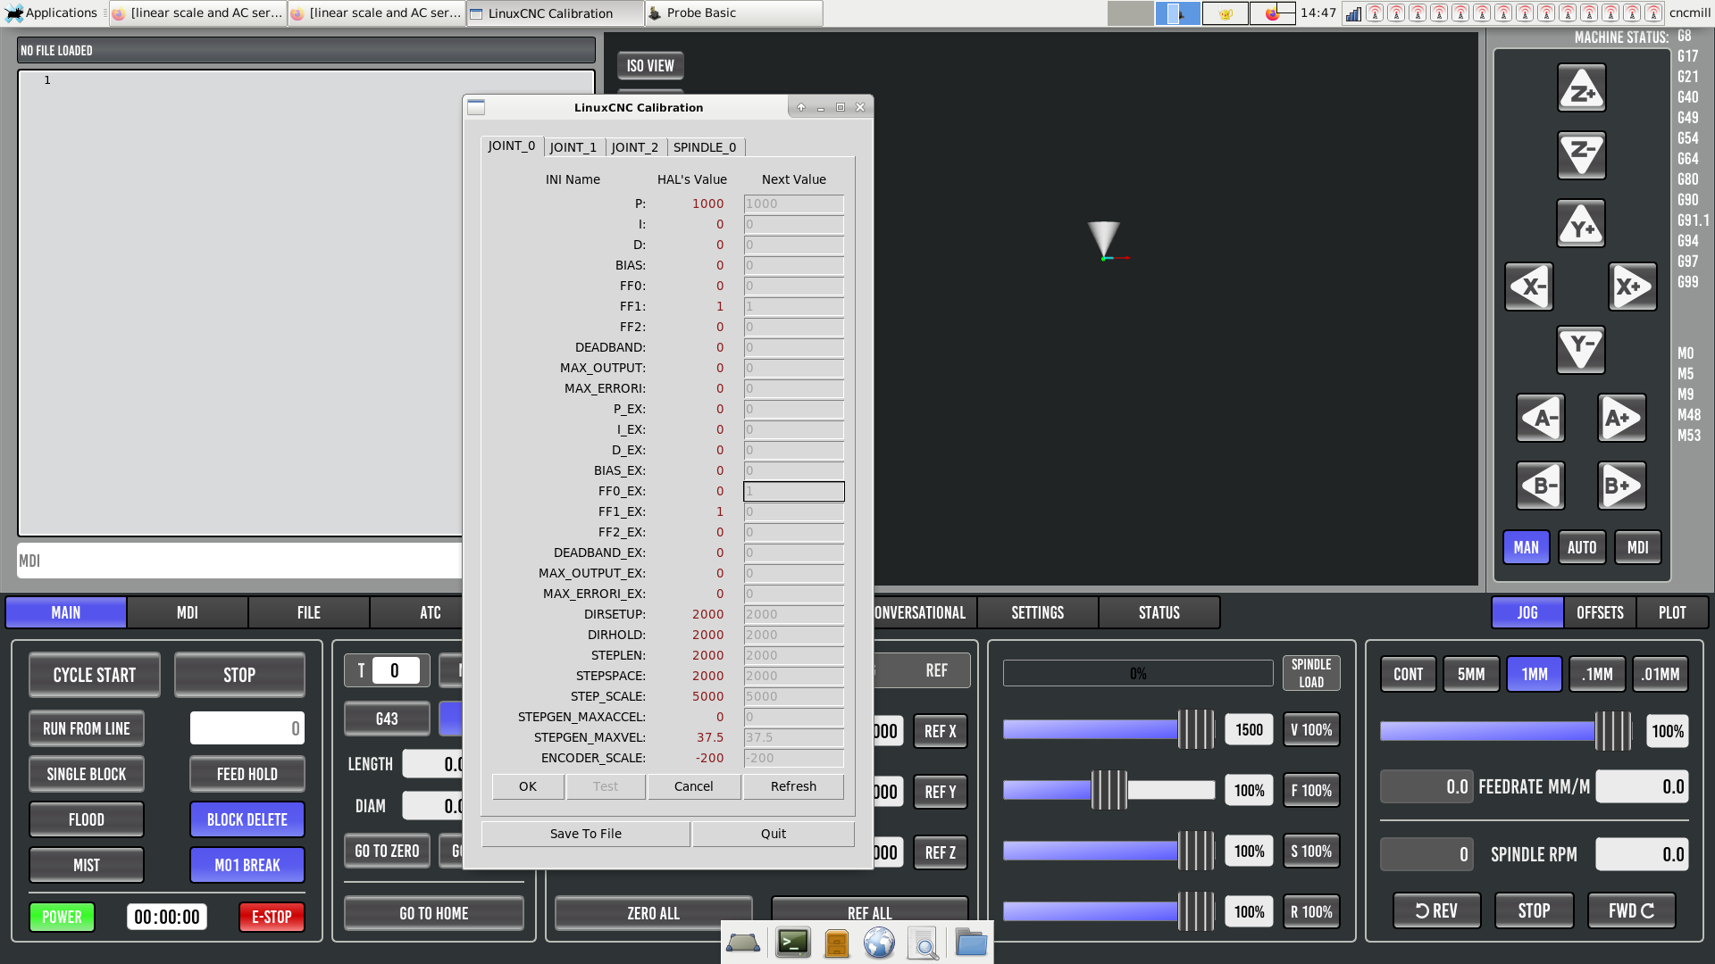Jog Z axis down with Z- button
The width and height of the screenshot is (1715, 964).
[1581, 155]
